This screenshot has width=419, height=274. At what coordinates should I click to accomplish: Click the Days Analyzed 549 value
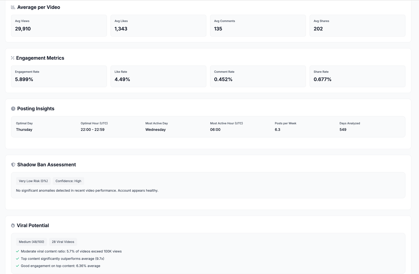pos(343,130)
